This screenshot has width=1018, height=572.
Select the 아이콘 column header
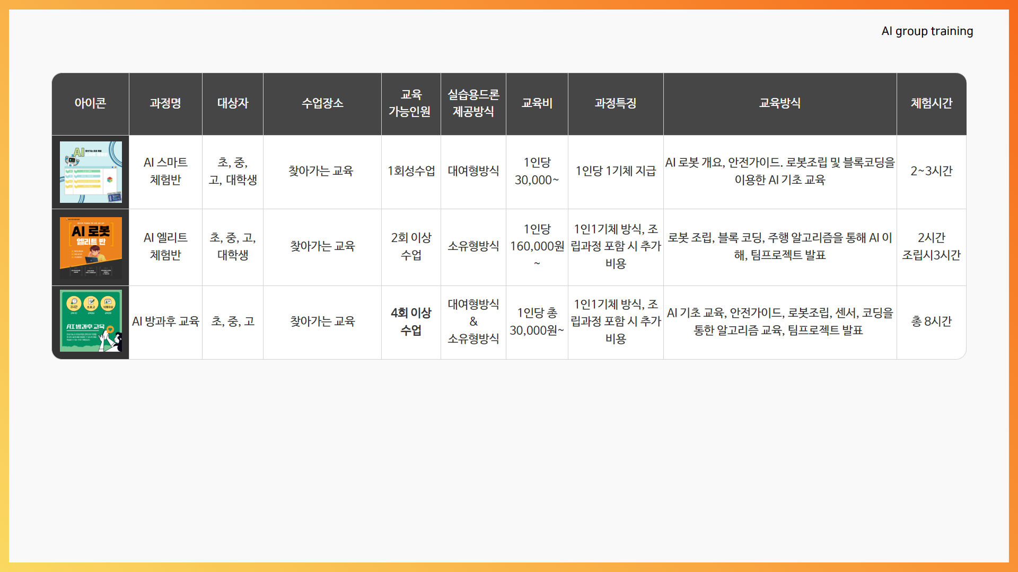(x=90, y=104)
